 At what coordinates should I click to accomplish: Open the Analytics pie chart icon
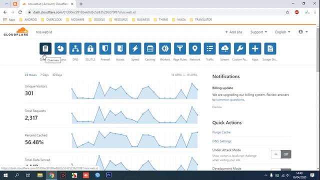pos(60,48)
